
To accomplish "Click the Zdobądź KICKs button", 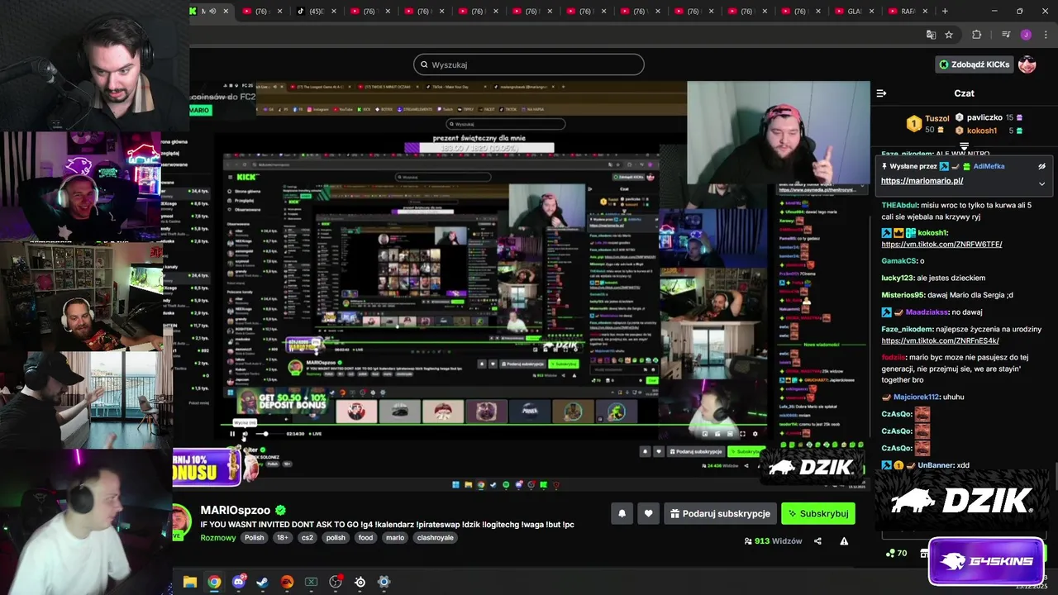I will click(974, 64).
